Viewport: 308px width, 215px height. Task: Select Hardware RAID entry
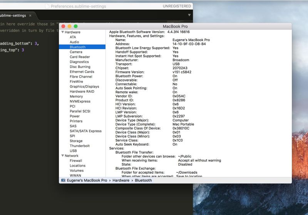[82, 91]
